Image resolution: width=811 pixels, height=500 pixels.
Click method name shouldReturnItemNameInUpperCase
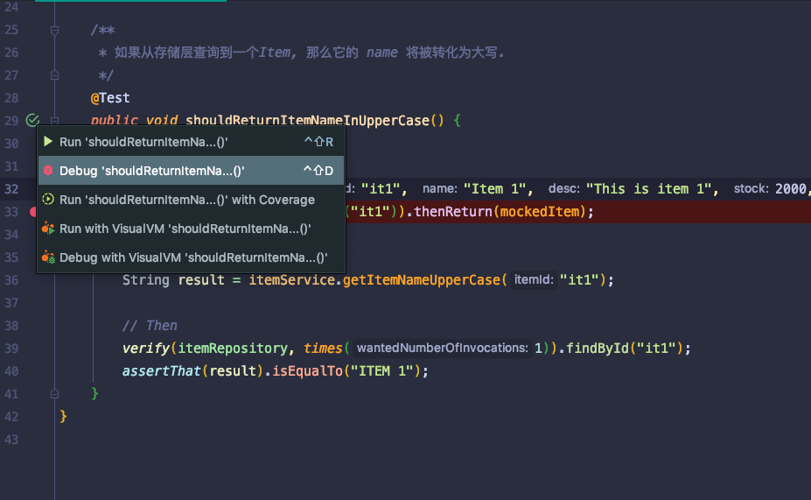(308, 121)
